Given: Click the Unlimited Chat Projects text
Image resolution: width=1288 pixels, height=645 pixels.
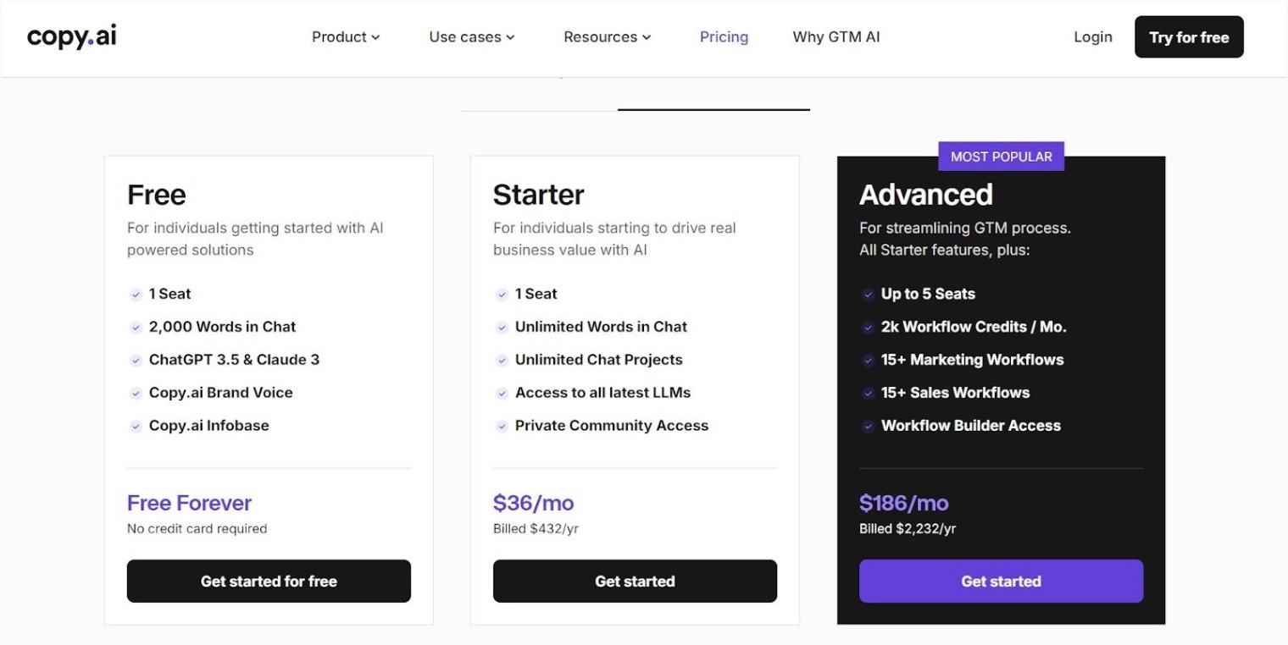Looking at the screenshot, I should 598,360.
